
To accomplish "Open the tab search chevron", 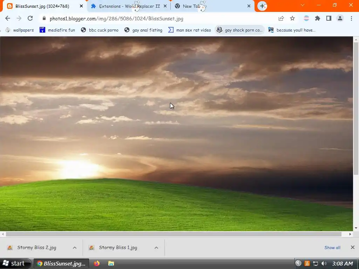I will click(x=303, y=5).
